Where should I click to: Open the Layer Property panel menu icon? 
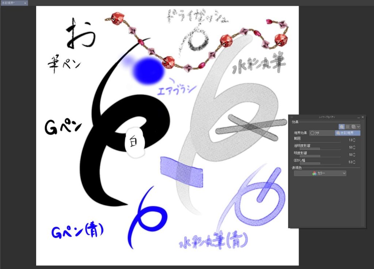click(x=292, y=117)
